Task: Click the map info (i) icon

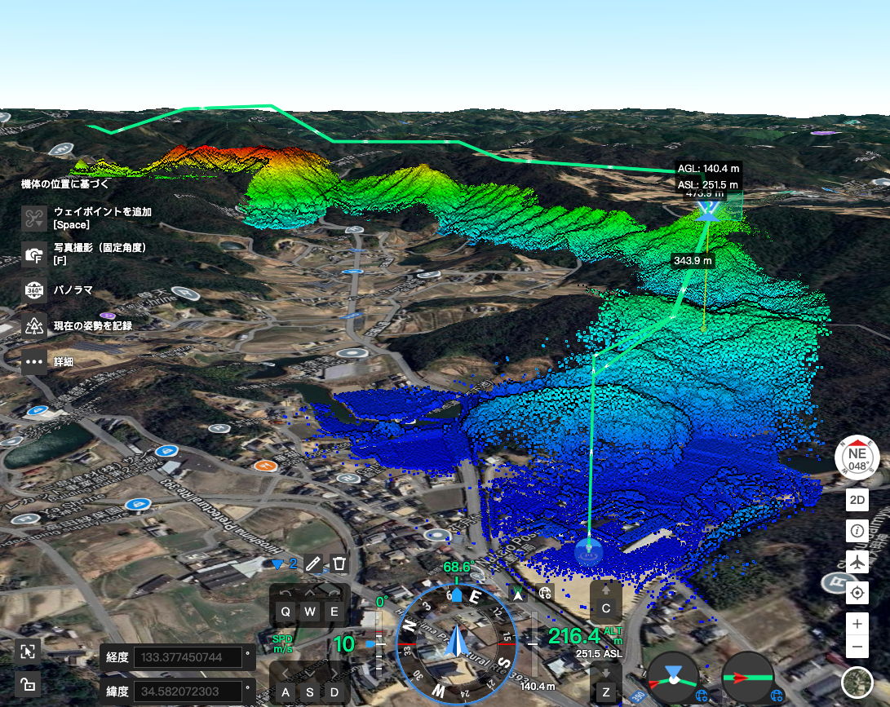Action: [x=857, y=531]
